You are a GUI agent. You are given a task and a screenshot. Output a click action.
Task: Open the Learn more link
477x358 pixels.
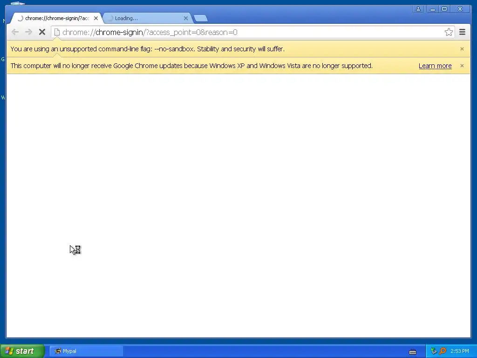[435, 66]
